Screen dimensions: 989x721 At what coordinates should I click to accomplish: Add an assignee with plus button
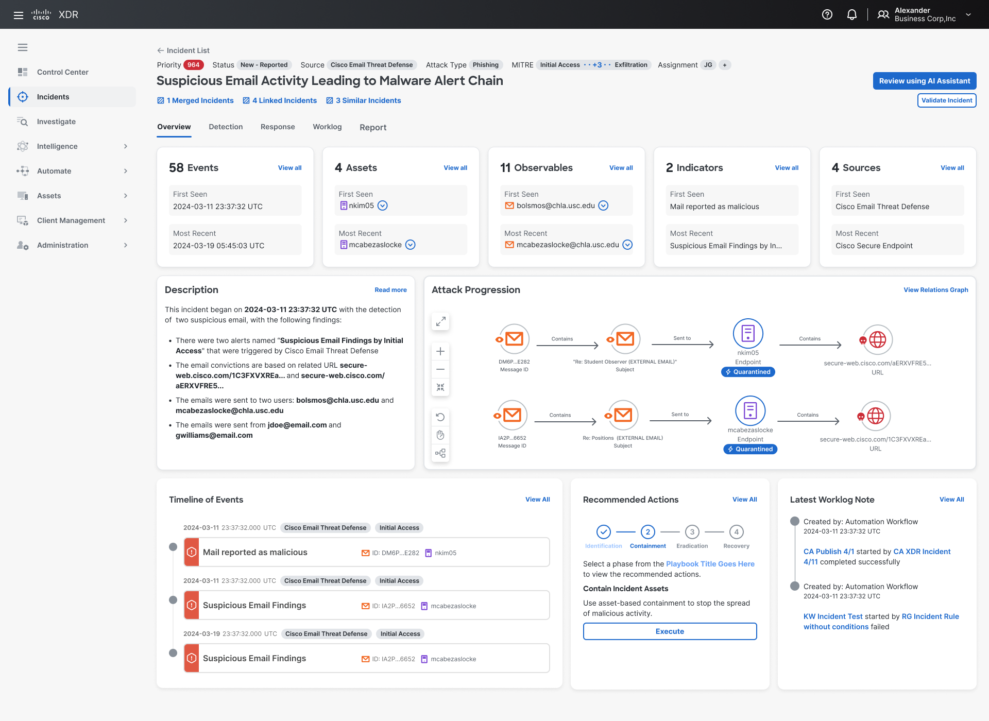coord(725,65)
